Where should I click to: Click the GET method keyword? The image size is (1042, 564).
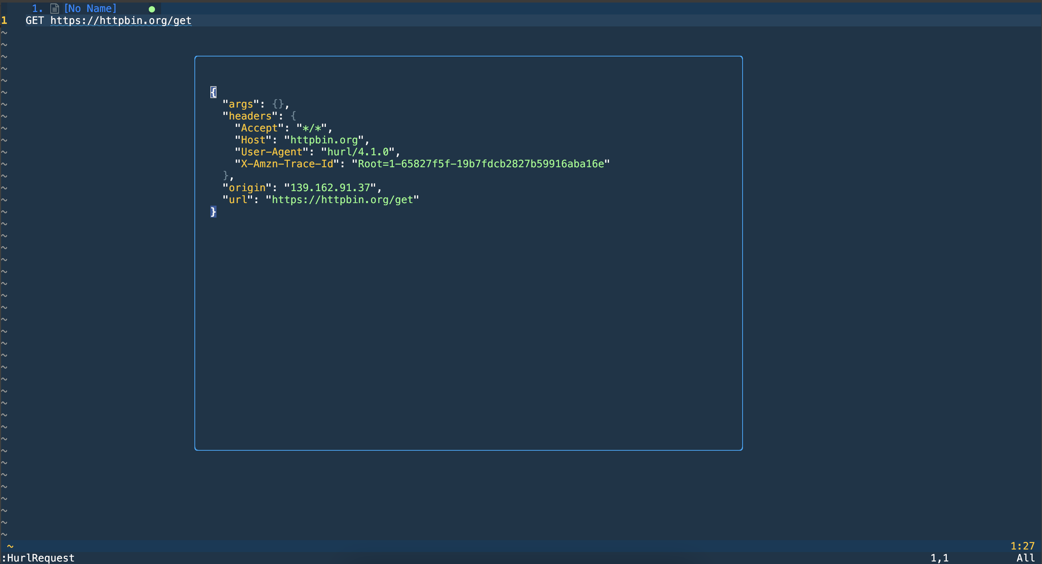click(34, 21)
